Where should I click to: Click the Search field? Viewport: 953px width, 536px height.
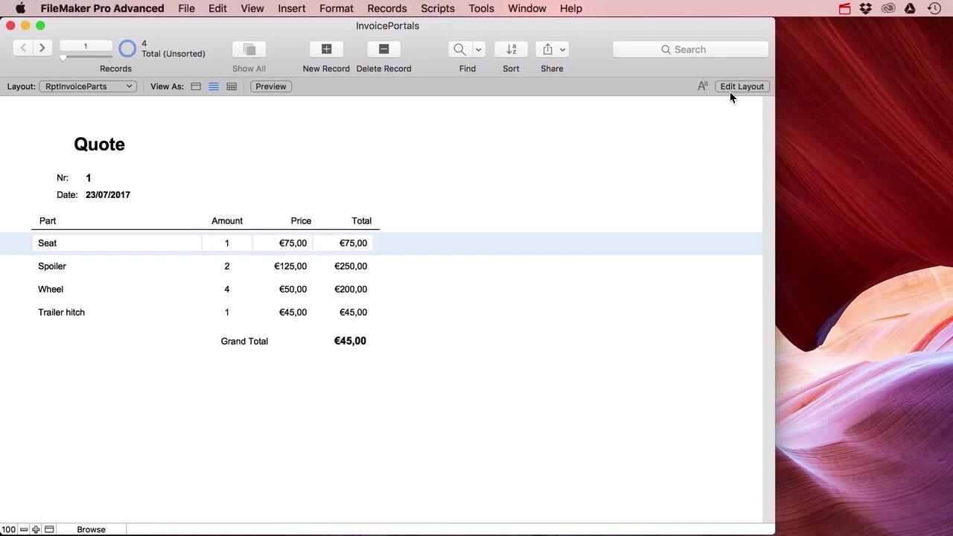click(x=690, y=49)
